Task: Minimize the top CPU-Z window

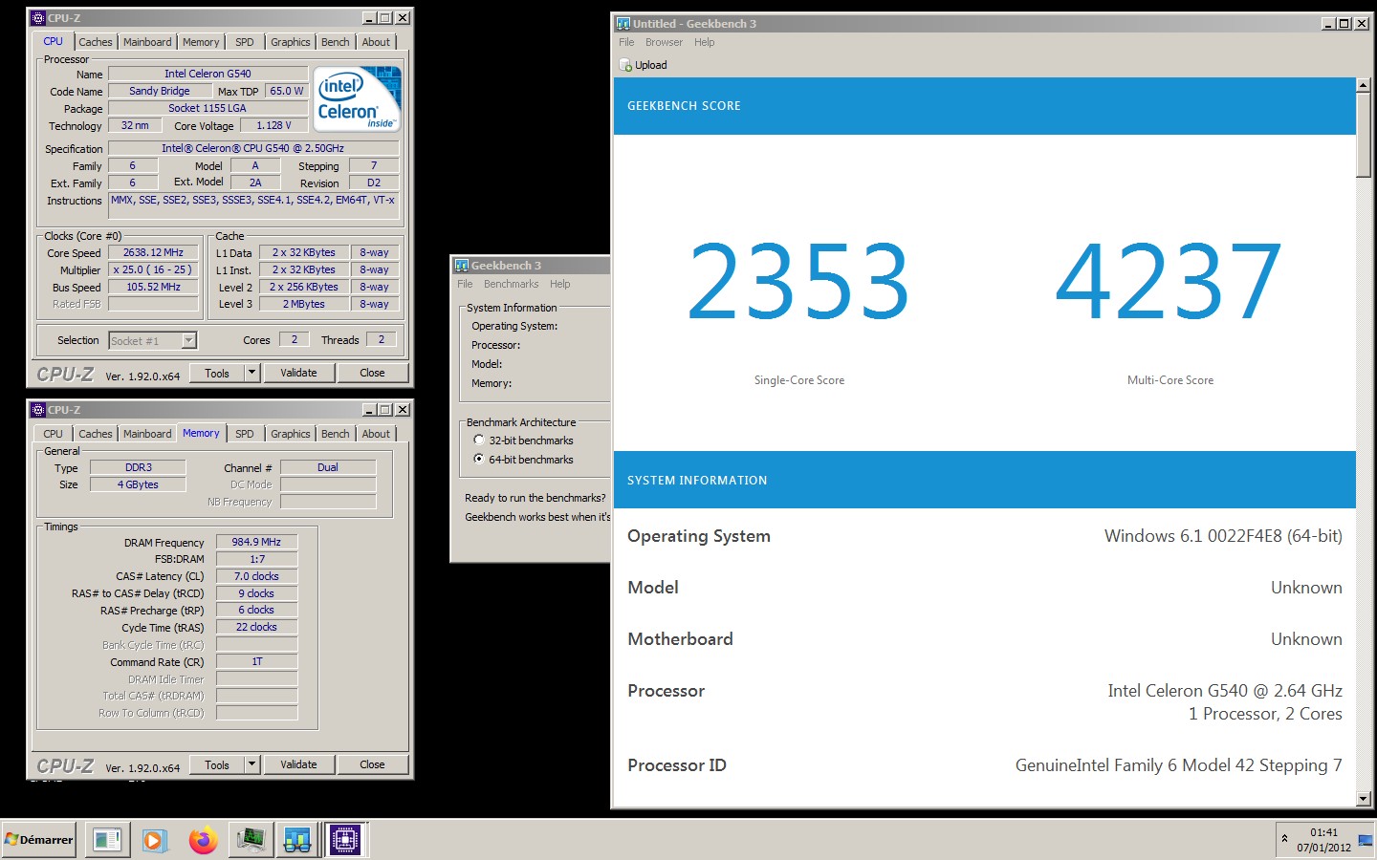Action: (370, 17)
